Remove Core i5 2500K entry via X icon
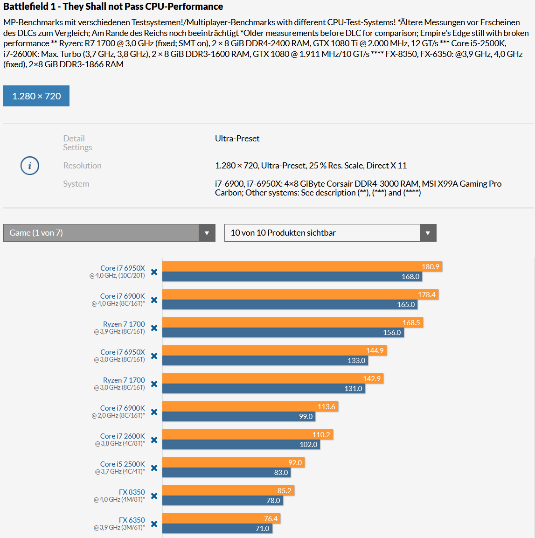The width and height of the screenshot is (535, 538). 154,468
